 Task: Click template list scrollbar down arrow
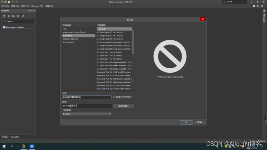pos(133,89)
